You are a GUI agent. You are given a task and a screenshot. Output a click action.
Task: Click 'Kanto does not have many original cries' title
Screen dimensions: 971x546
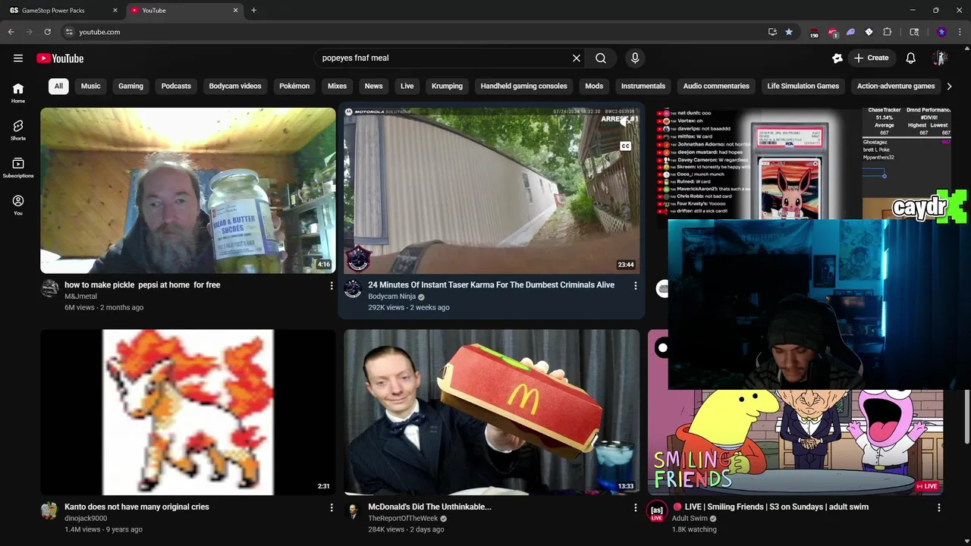point(137,507)
